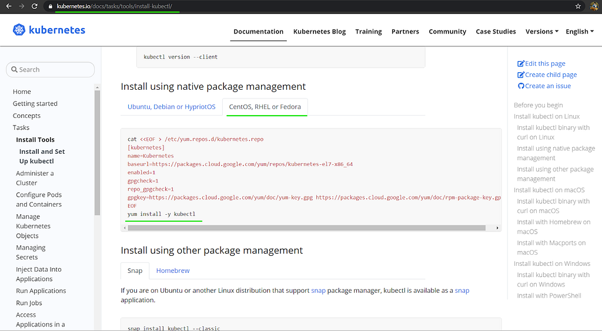Click the edit icon beside Edit this page

(521, 63)
